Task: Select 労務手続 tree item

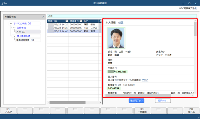Action: [x=21, y=28]
